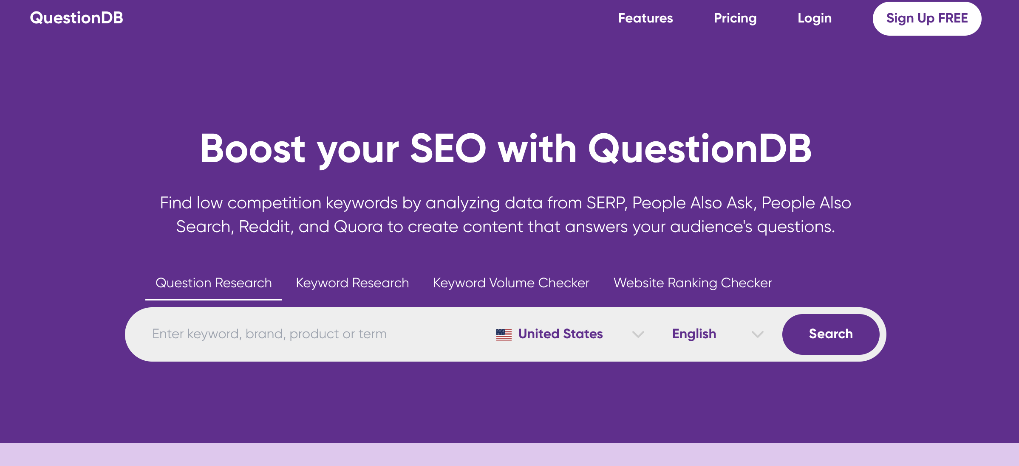This screenshot has height=466, width=1019.
Task: Expand the country selector chevron
Action: point(638,334)
